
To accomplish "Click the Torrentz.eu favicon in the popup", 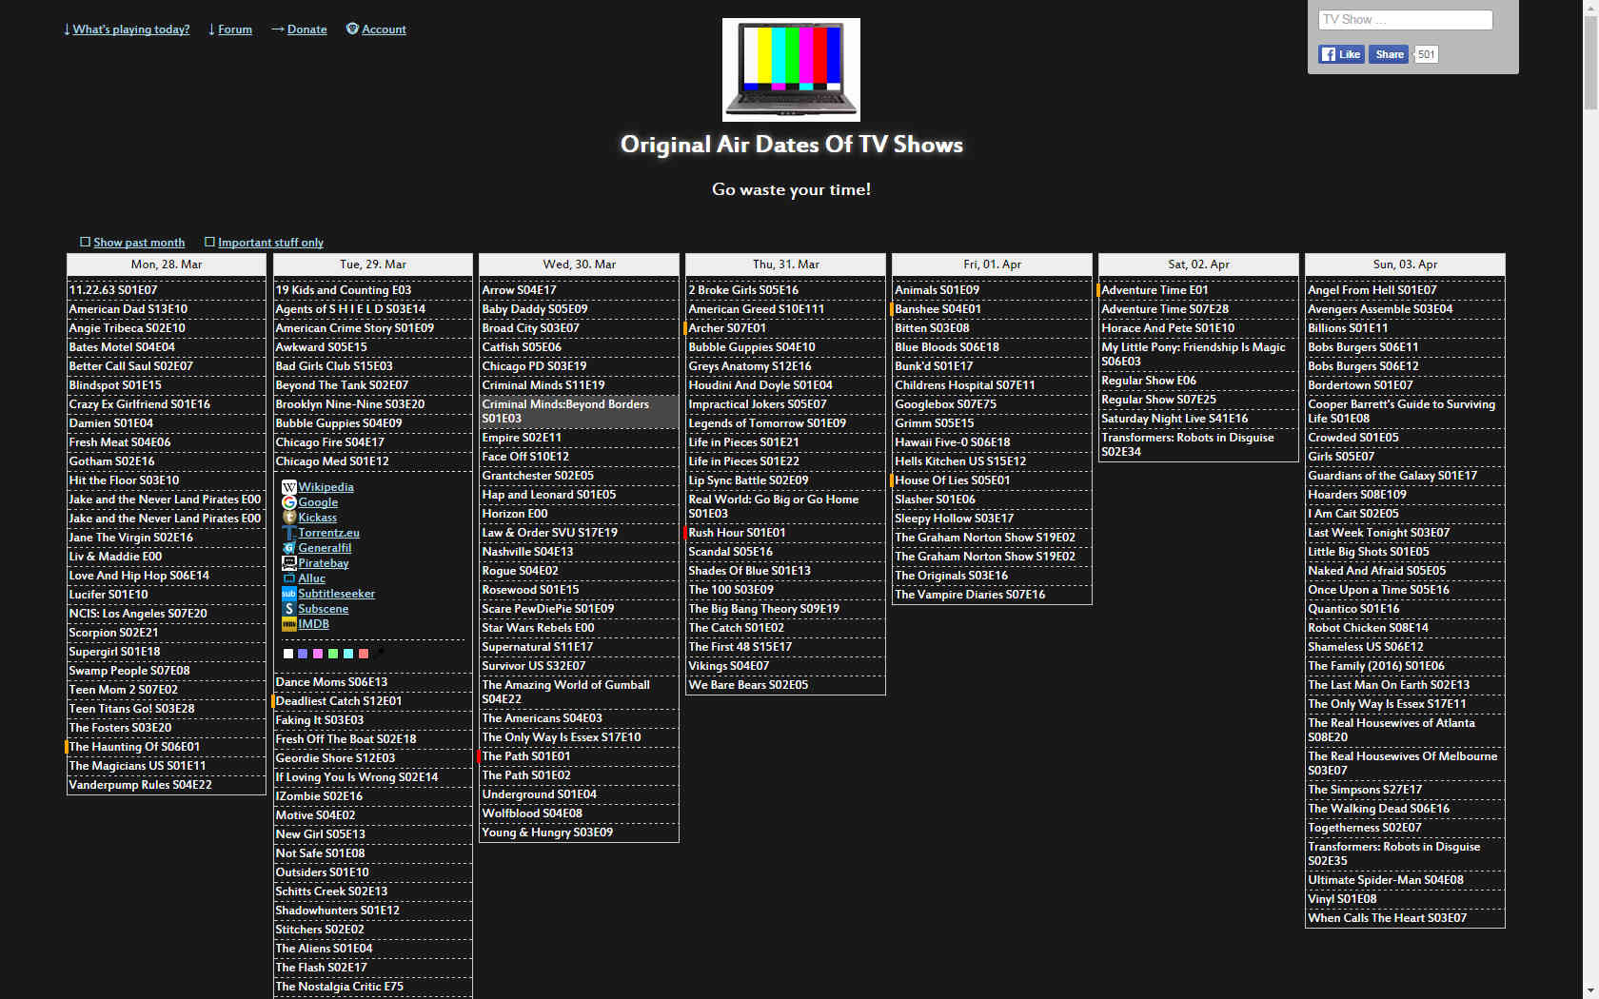I will (289, 533).
